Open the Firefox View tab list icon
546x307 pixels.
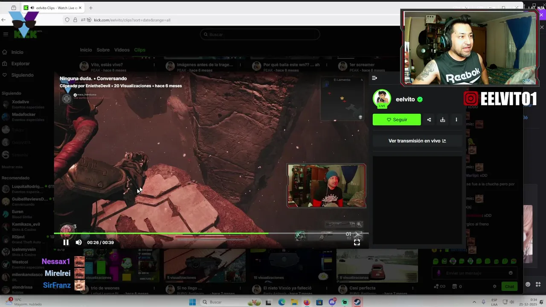tap(14, 8)
